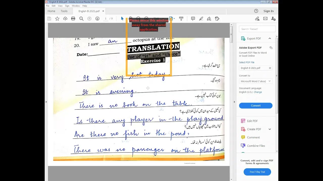The width and height of the screenshot is (323, 181).
Task: Close the English B 2021.pdf tab
Action: point(103,11)
